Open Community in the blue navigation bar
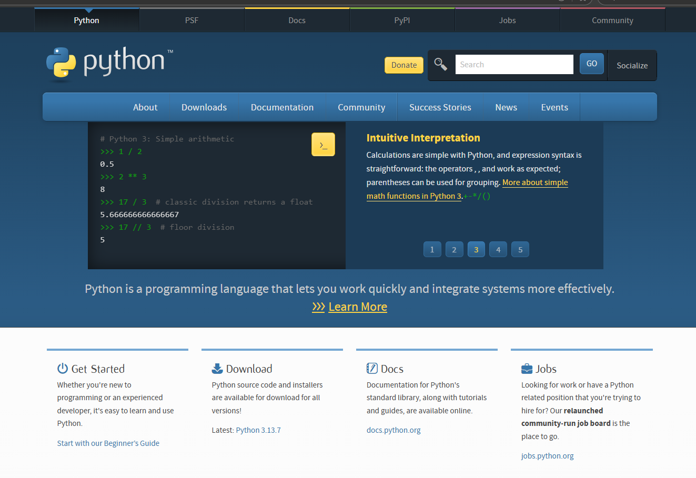Image resolution: width=696 pixels, height=478 pixels. (x=361, y=107)
